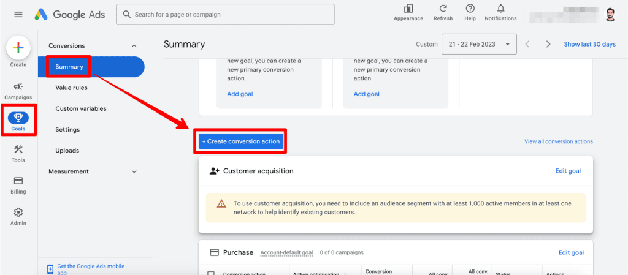Image resolution: width=628 pixels, height=275 pixels.
Task: Click Show last 30 days link
Action: click(x=589, y=44)
